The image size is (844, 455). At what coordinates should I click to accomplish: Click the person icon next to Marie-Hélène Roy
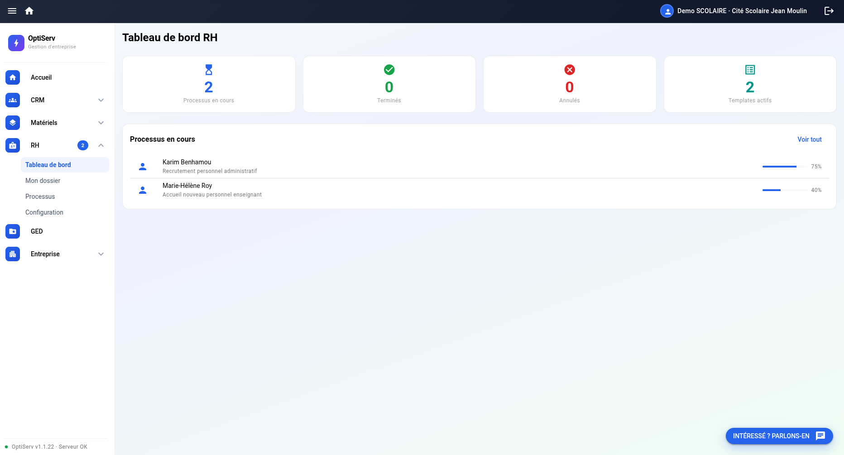point(143,190)
